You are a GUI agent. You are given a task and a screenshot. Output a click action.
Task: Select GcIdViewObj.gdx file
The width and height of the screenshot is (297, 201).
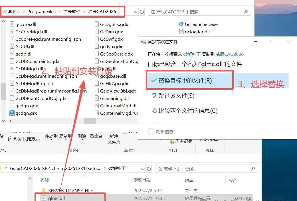[115, 91]
